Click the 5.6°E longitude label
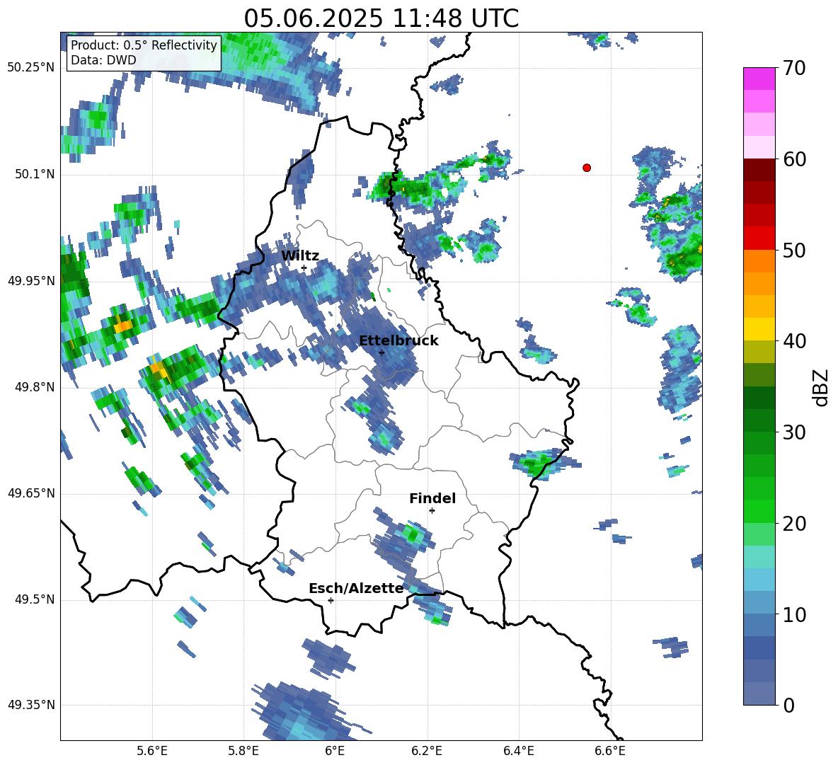838x765 pixels. tap(152, 751)
